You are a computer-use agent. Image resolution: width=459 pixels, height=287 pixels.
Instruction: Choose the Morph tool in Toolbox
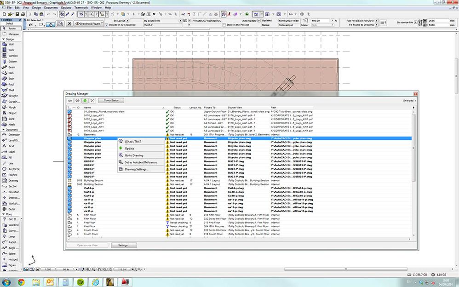(x=10, y=107)
